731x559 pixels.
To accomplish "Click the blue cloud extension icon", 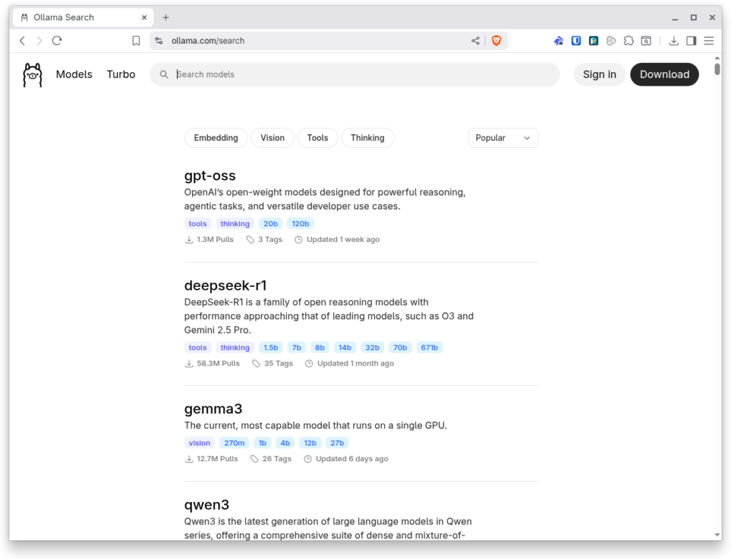I will (x=558, y=41).
